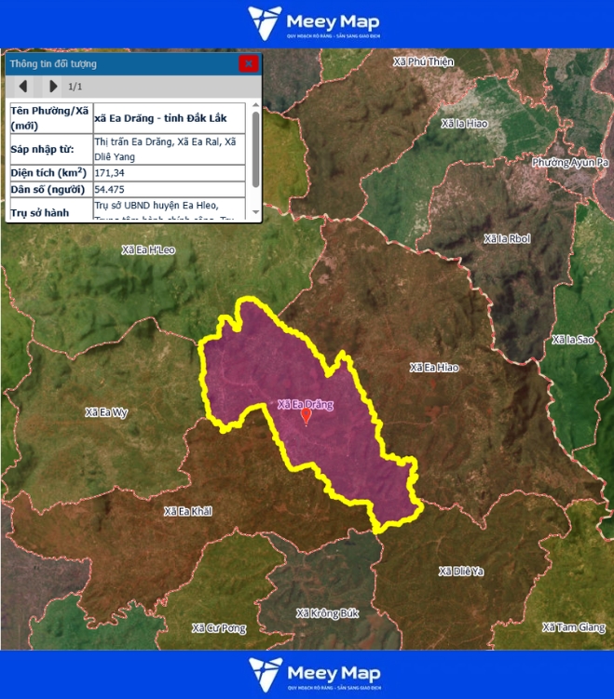Image resolution: width=614 pixels, height=699 pixels.
Task: Close the Thông tin đối tượng popup
Action: (x=248, y=63)
